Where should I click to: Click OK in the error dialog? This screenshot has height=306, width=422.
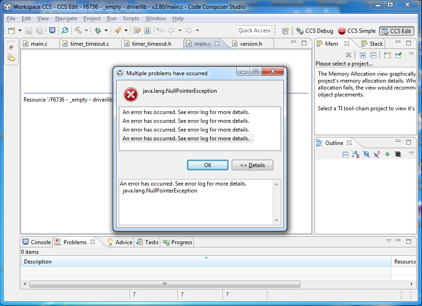208,165
